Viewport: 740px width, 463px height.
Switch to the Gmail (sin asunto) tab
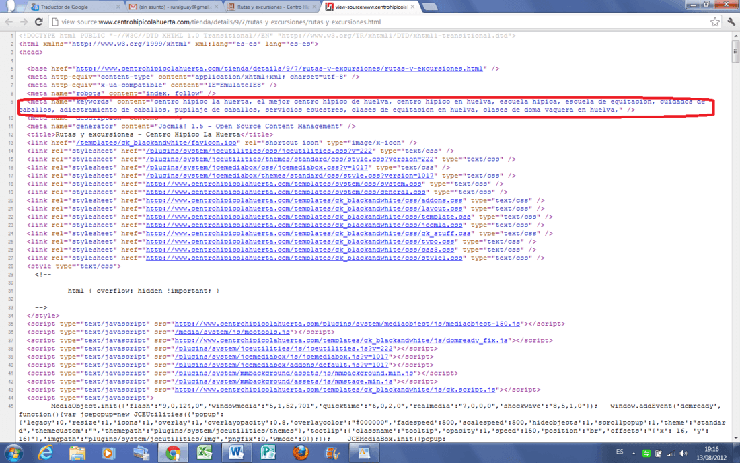172,7
